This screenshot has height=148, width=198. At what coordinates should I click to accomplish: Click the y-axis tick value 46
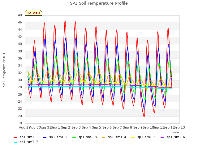pos(20,23)
